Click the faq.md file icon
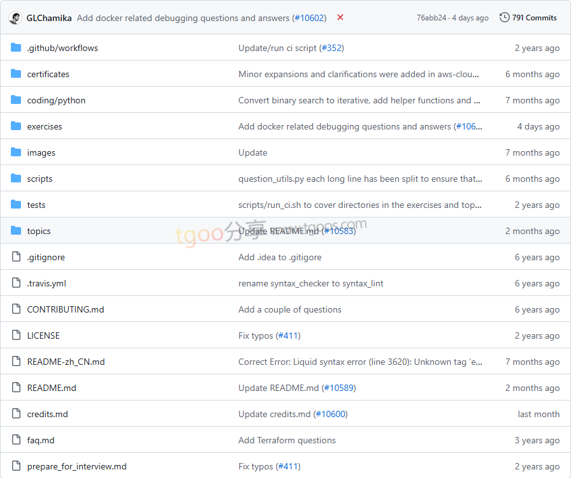The height and width of the screenshot is (479, 571). 16,440
